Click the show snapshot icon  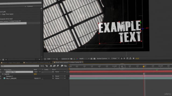point(74,59)
